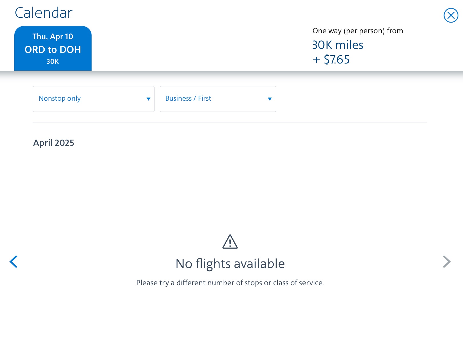Click the ORD to DOH route card
463x345 pixels.
pos(53,49)
